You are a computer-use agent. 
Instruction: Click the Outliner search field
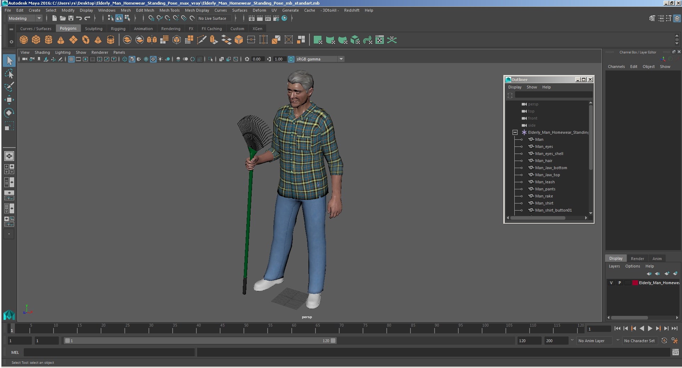(x=553, y=95)
